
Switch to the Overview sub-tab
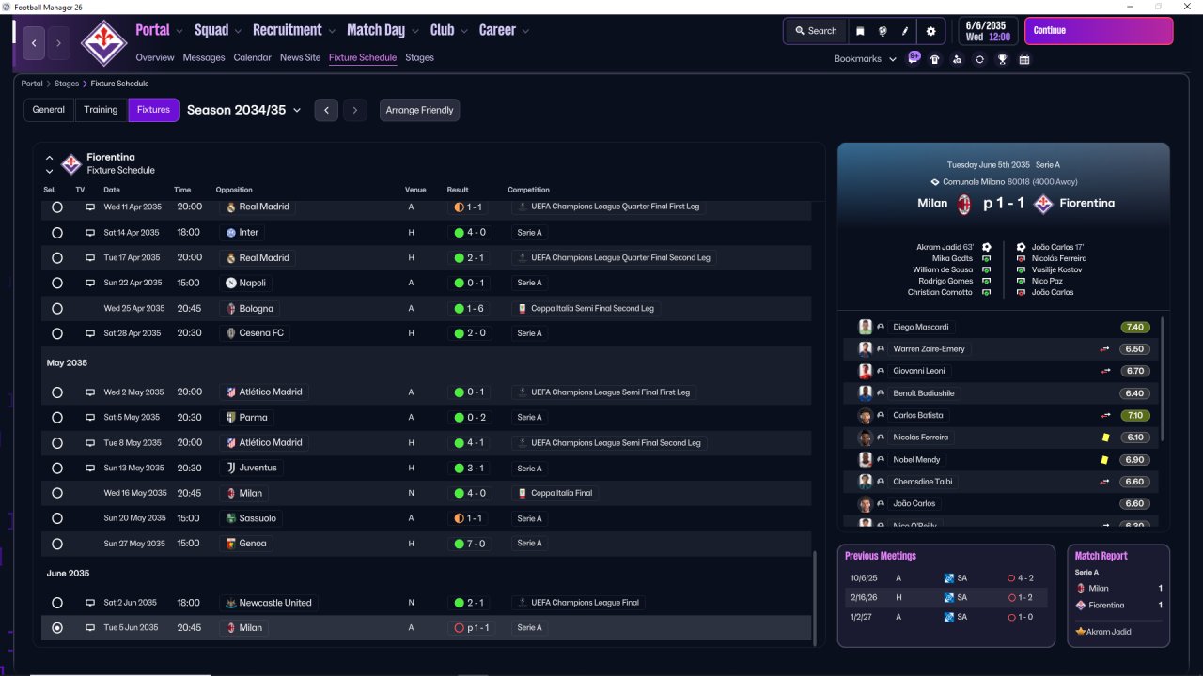coord(155,57)
